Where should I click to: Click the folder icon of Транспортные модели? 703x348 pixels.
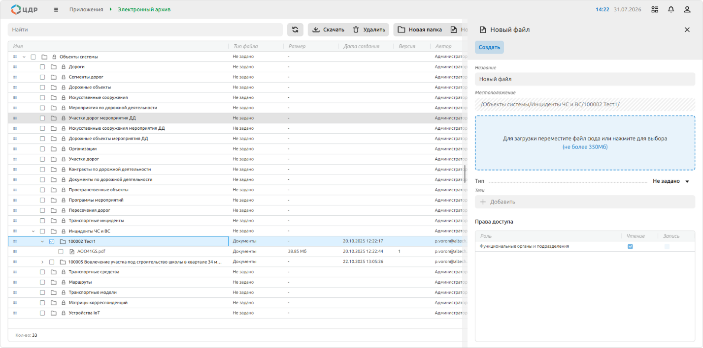click(x=54, y=292)
